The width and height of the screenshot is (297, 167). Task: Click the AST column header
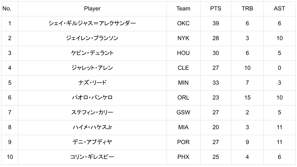tap(279, 9)
